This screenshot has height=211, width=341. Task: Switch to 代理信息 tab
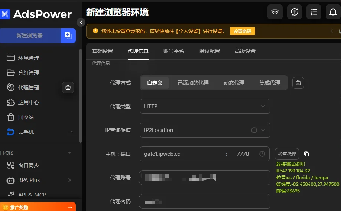(138, 51)
